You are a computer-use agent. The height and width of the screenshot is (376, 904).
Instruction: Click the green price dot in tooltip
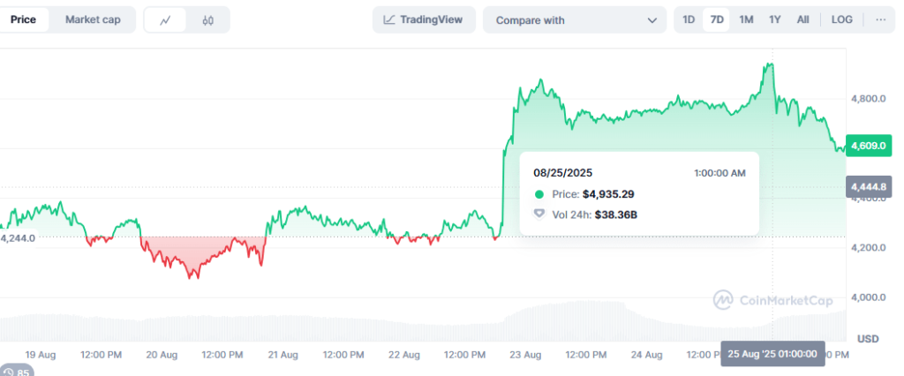pos(539,193)
